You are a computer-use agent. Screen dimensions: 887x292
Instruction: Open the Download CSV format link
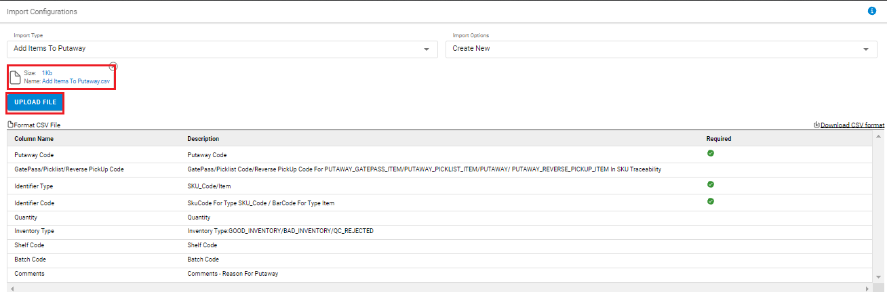point(852,125)
